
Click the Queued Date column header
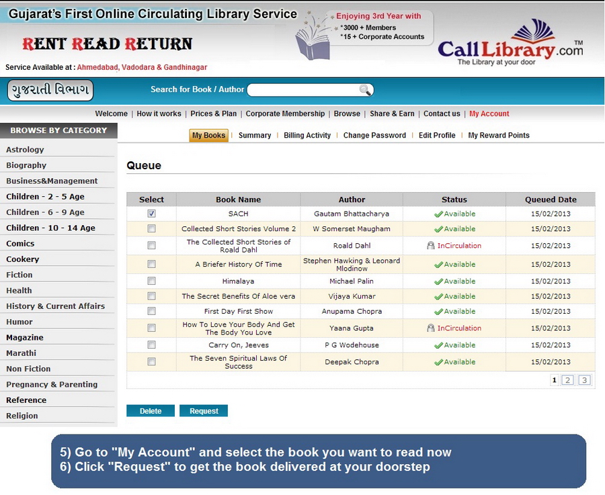(551, 199)
